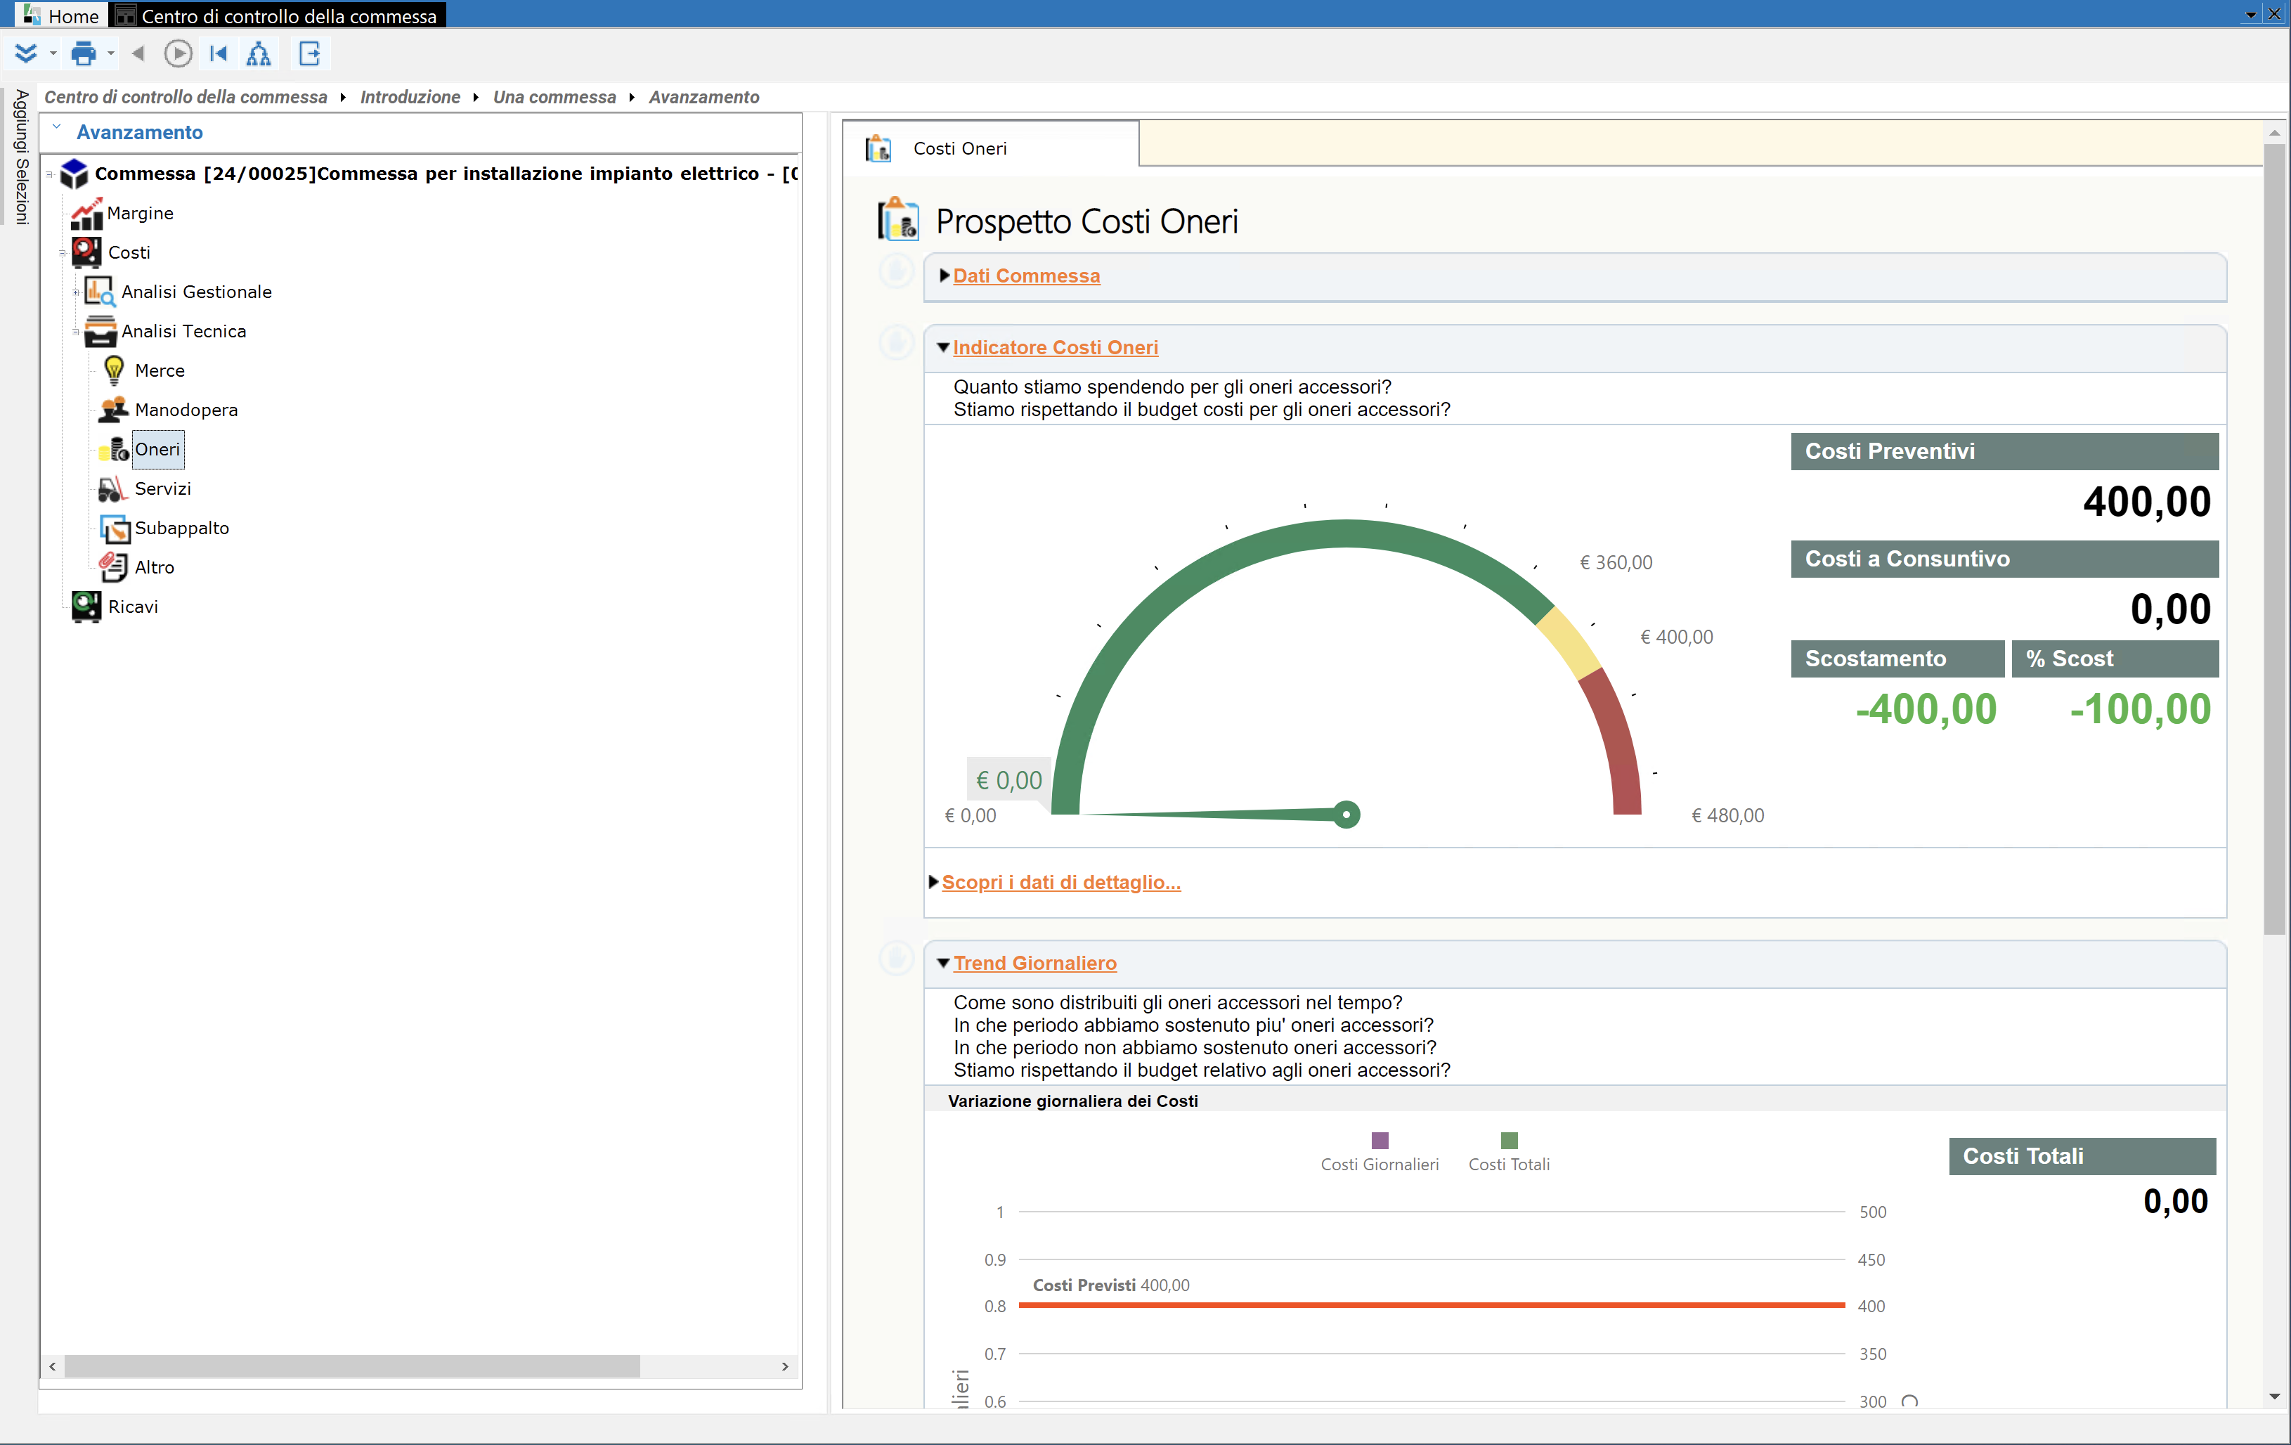Viewport: 2291px width, 1445px height.
Task: Click the Una commessa breadcrumb
Action: 554,97
